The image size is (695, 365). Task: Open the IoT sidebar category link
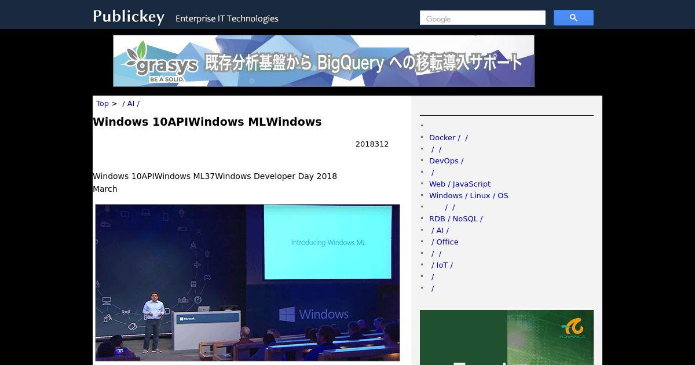pos(442,265)
